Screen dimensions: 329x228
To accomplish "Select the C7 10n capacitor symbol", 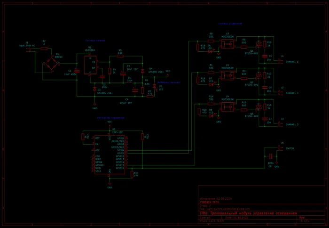I will (265, 119).
